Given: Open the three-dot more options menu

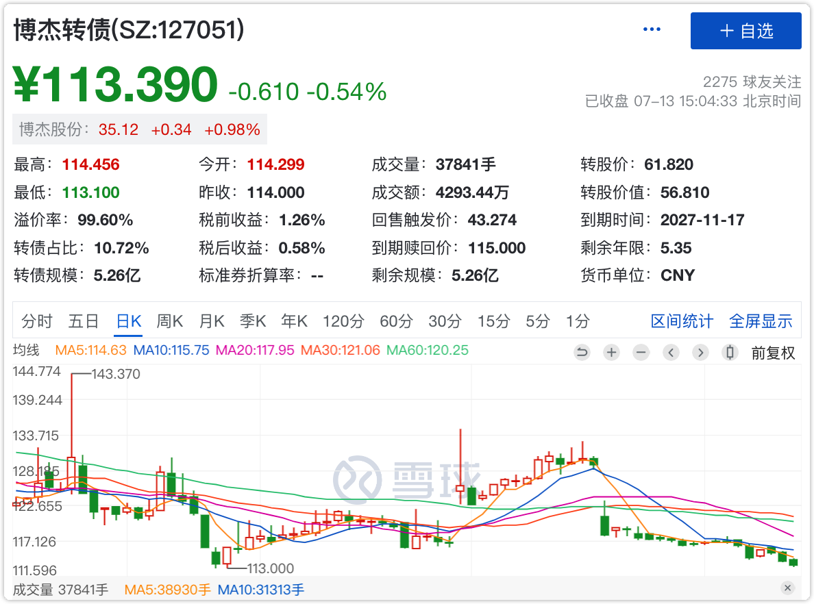Looking at the screenshot, I should click(652, 29).
